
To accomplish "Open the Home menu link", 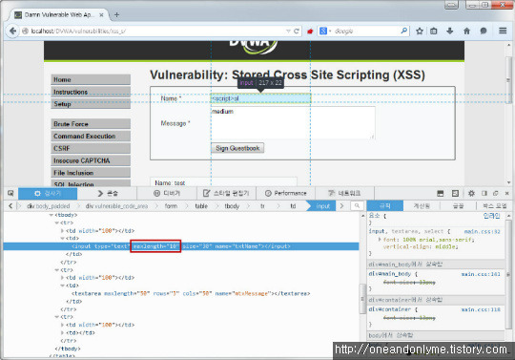I will [x=91, y=80].
